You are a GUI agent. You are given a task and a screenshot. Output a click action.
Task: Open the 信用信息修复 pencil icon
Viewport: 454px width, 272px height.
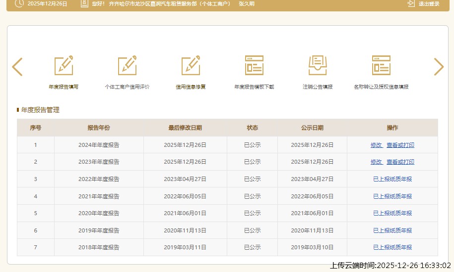pyautogui.click(x=191, y=65)
